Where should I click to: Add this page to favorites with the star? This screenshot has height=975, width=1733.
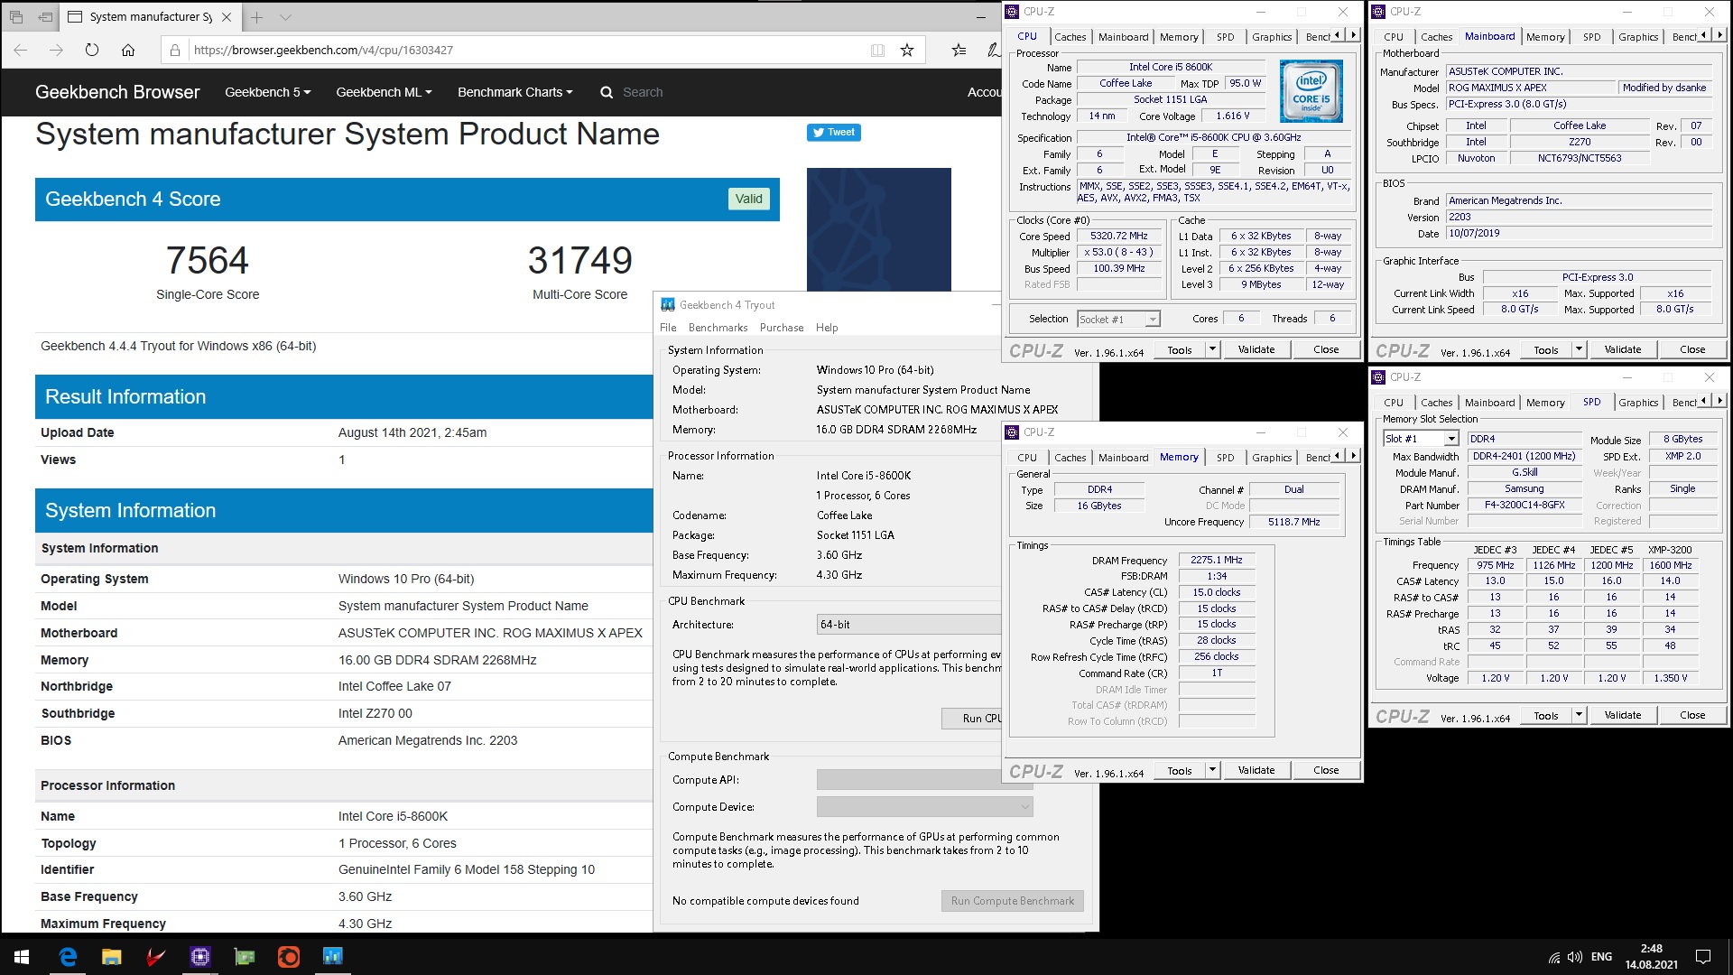coord(907,51)
